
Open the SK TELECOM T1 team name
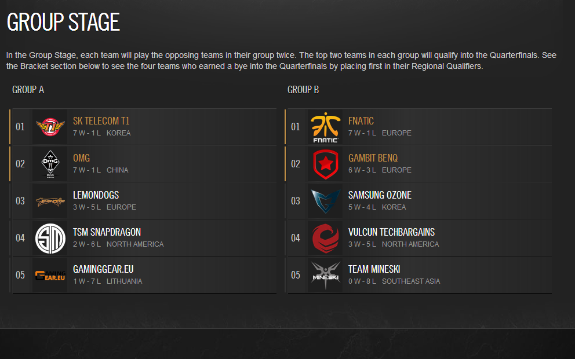pos(101,121)
